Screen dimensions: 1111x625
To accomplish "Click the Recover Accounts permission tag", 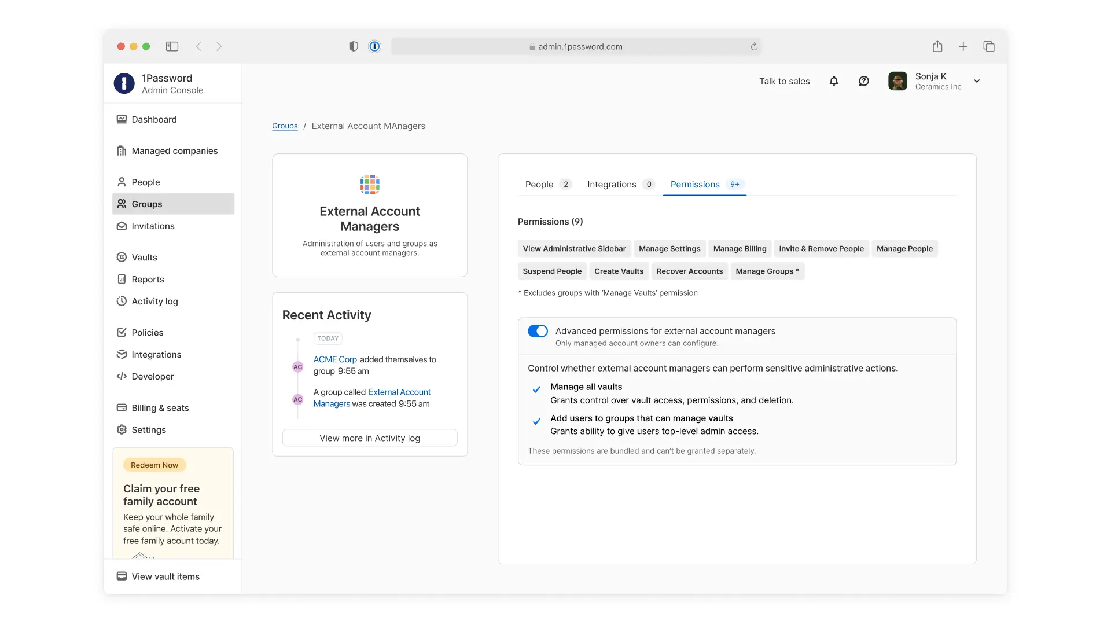I will coord(690,271).
